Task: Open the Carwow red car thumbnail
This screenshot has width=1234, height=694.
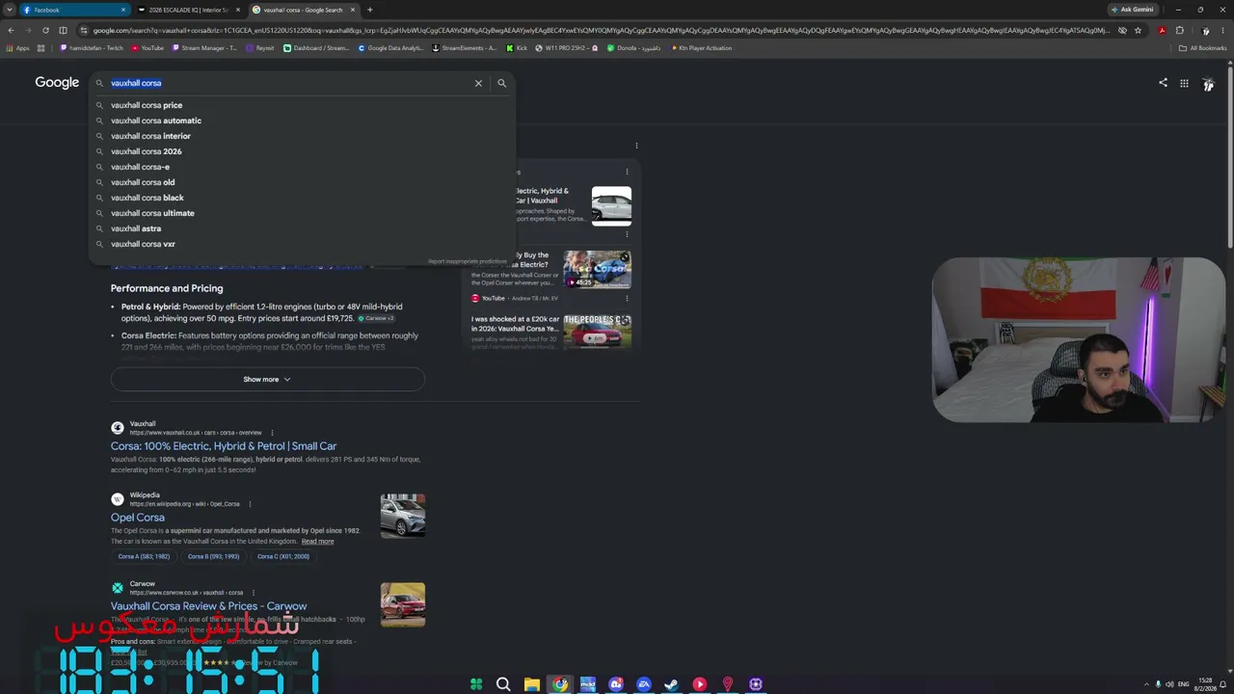Action: (x=403, y=604)
